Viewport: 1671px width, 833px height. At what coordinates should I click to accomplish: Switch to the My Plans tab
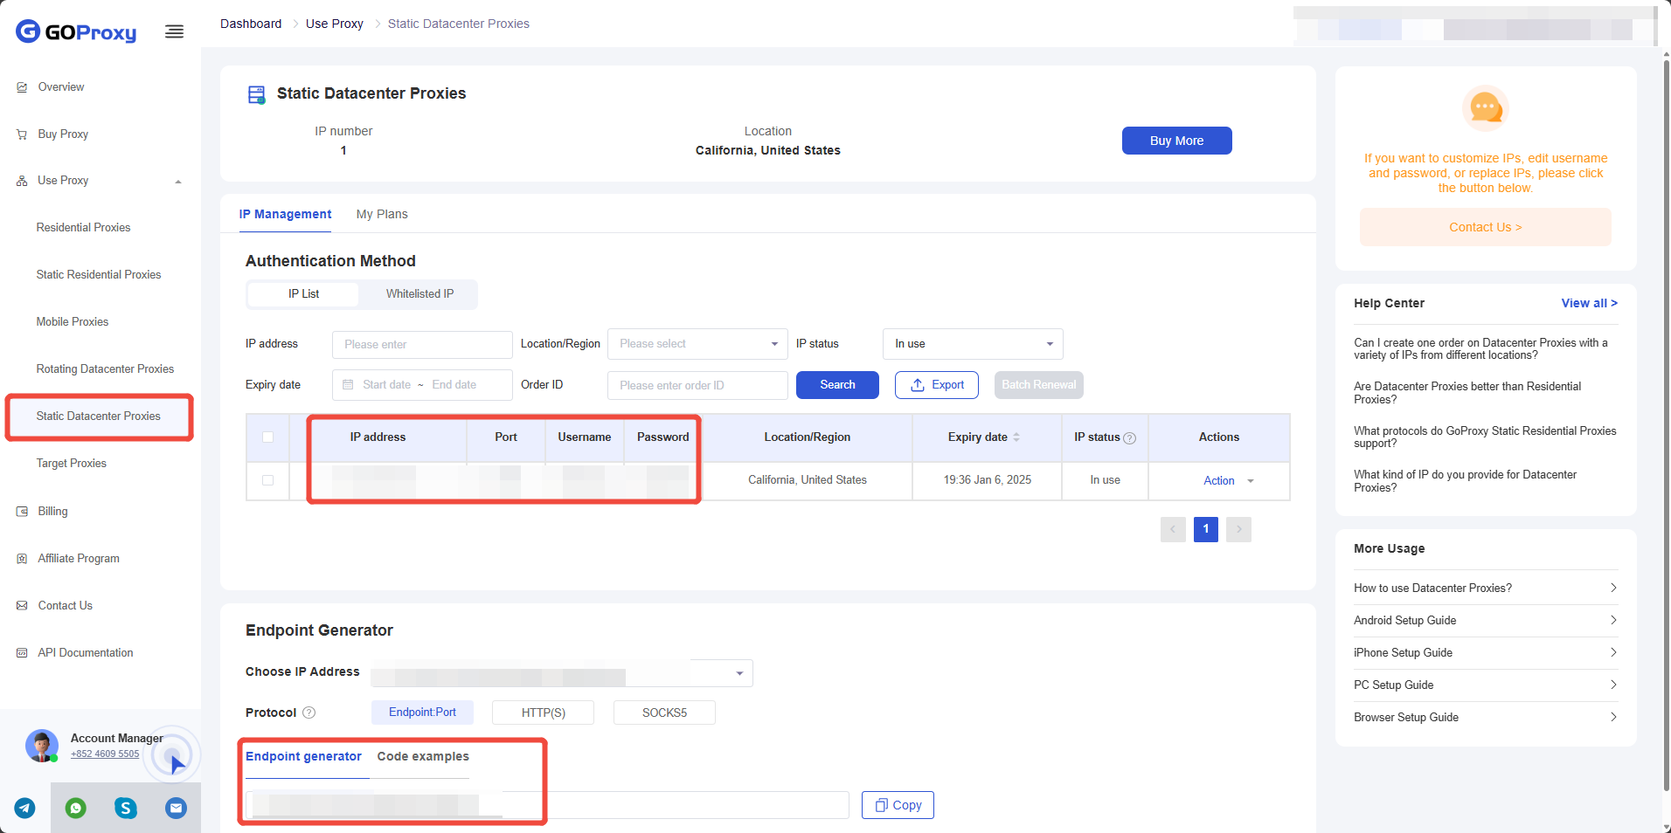[382, 215]
